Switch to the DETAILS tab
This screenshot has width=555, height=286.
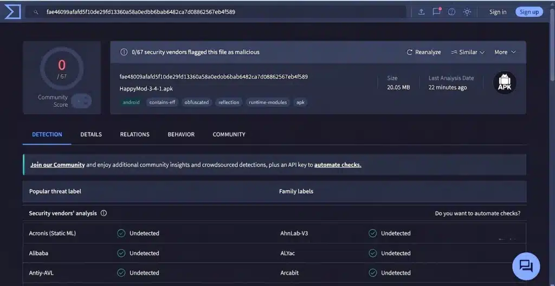(x=91, y=134)
